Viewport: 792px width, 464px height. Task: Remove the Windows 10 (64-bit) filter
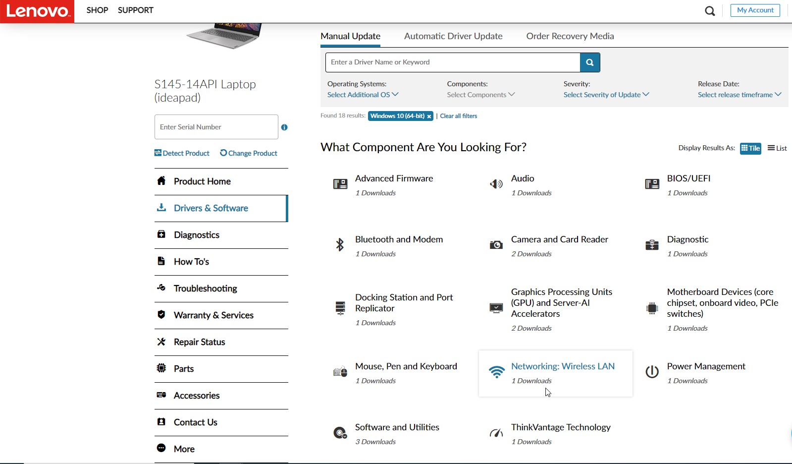click(428, 116)
